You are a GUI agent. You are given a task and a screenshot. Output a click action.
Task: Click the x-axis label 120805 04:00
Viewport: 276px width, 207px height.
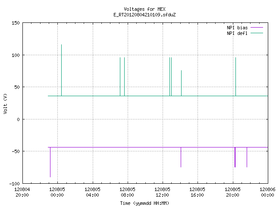tap(92, 192)
